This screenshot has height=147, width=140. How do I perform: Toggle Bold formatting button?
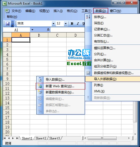(x=72, y=24)
